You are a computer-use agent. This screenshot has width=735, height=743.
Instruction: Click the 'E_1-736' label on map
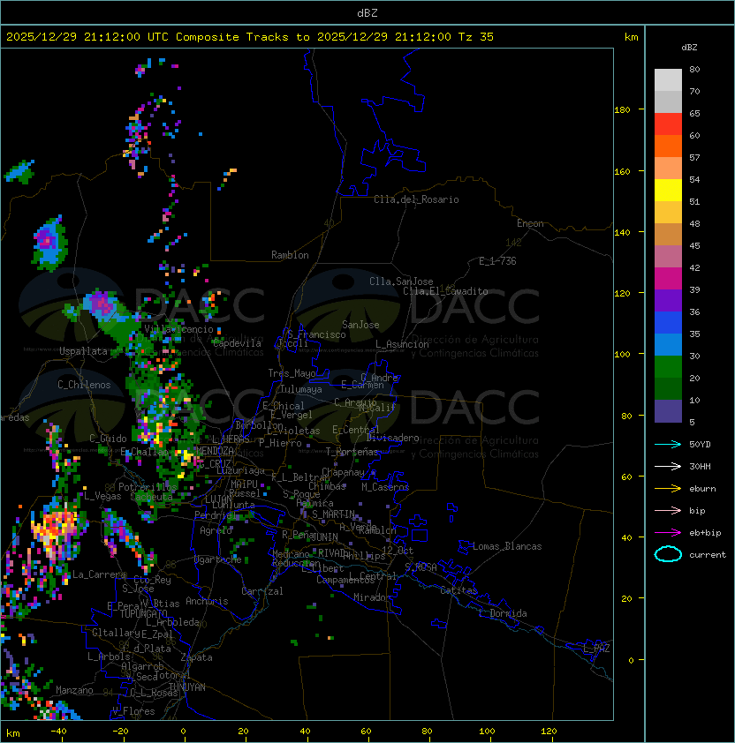pyautogui.click(x=497, y=261)
